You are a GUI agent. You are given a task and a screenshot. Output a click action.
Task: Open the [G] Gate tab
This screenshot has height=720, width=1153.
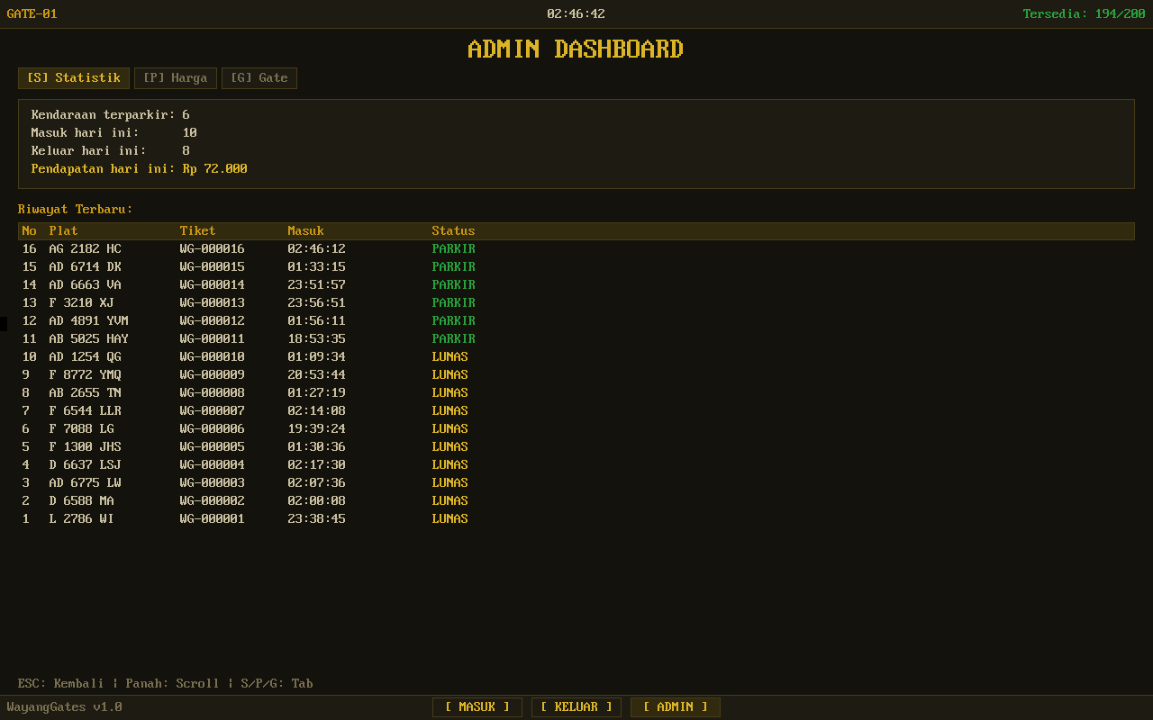(259, 77)
